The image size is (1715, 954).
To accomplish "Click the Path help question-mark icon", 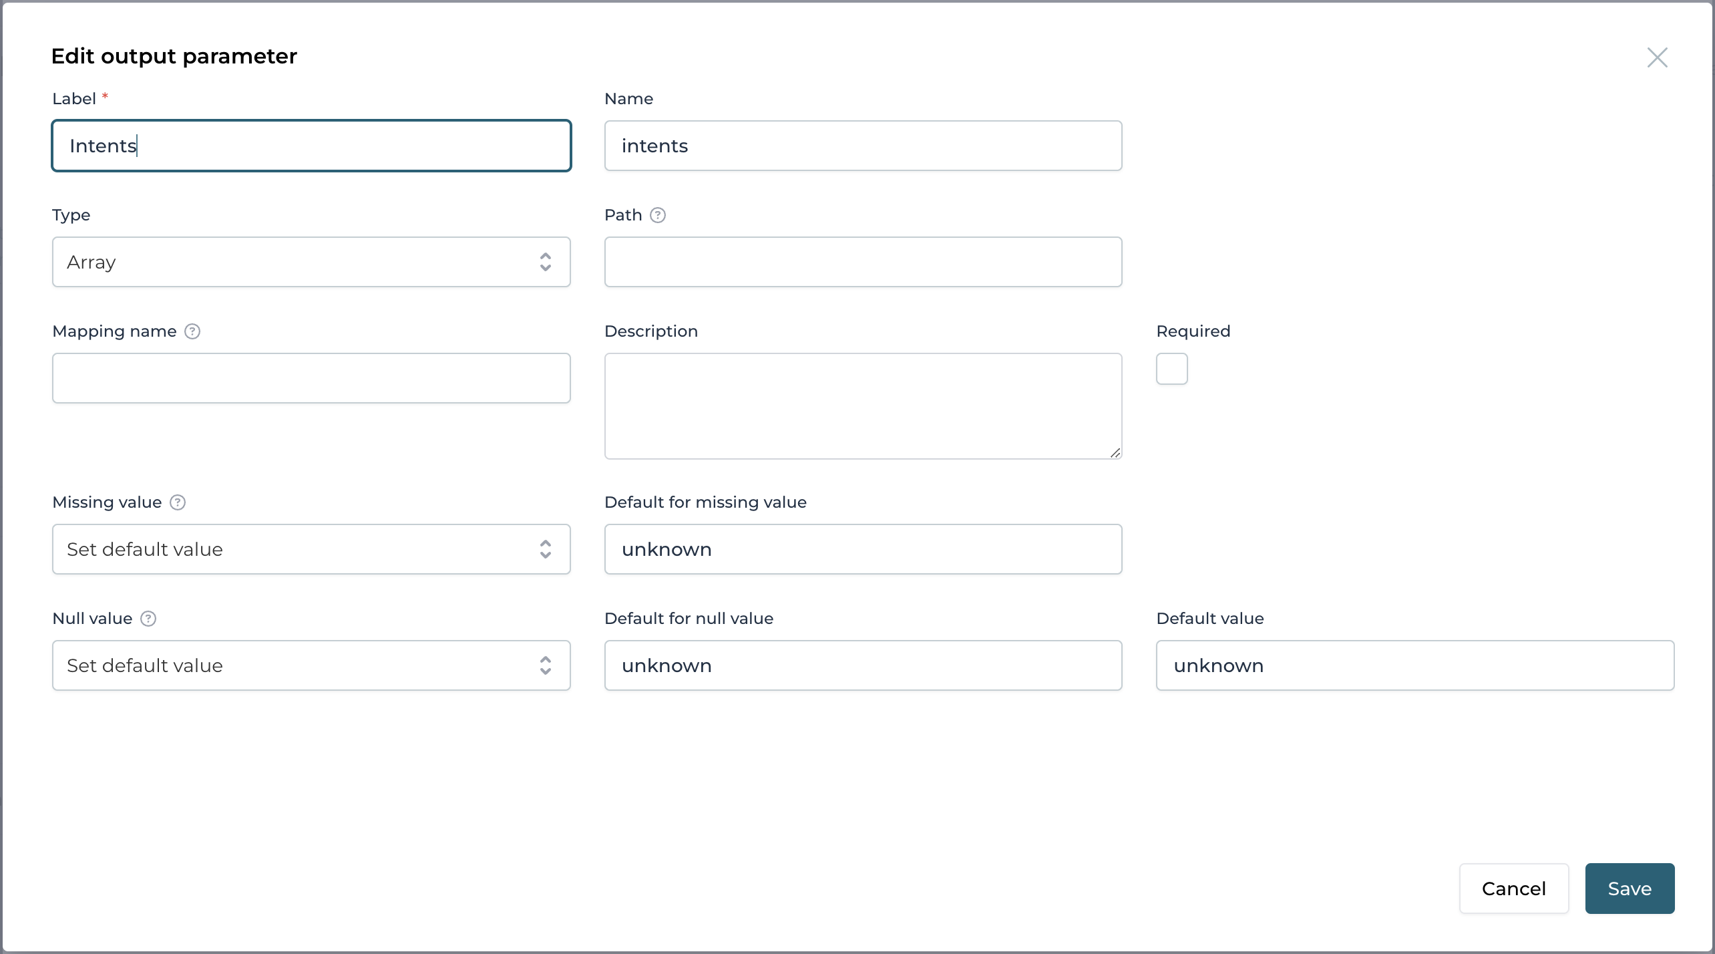I will tap(657, 215).
